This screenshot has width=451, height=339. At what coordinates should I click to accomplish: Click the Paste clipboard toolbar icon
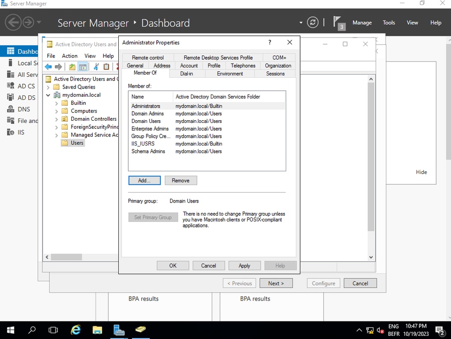(106, 67)
